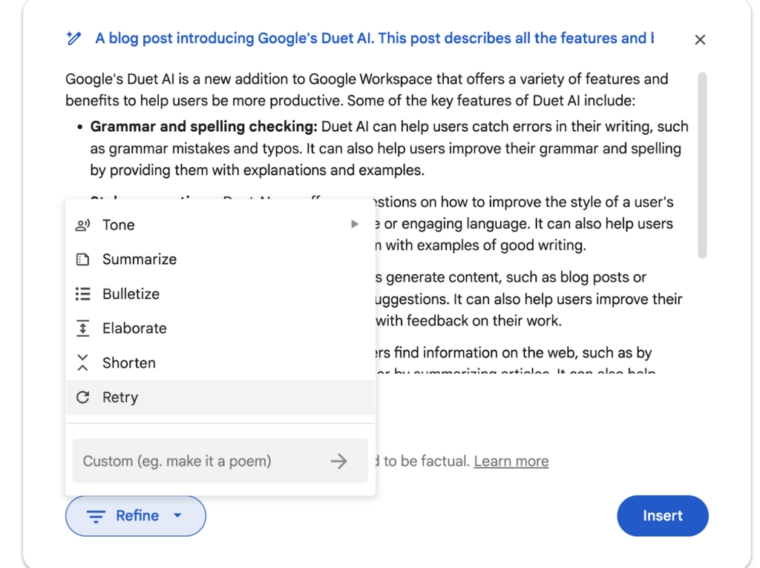Click the Tone voice icon
760x568 pixels.
[x=82, y=225]
